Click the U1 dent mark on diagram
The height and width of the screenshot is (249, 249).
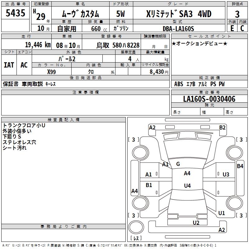pos(222,213)
